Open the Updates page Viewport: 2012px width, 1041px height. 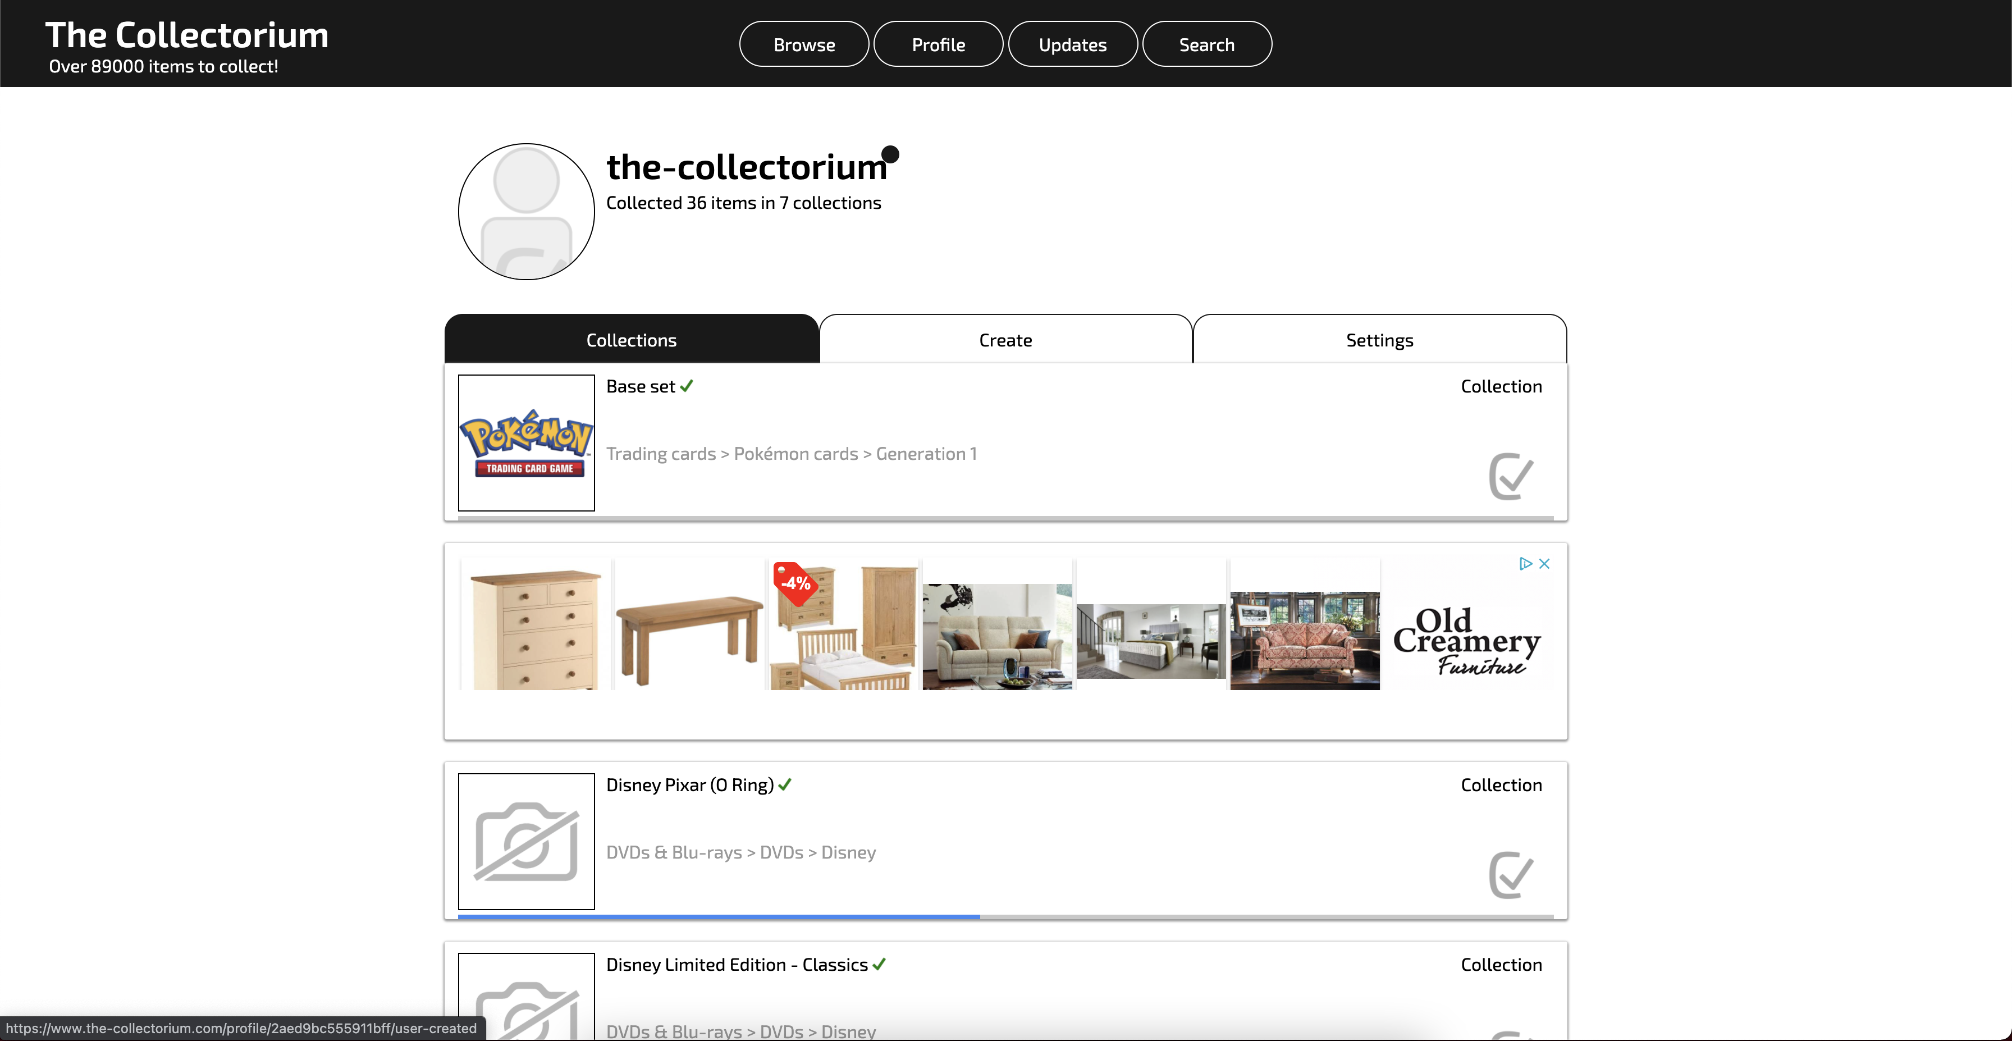[x=1072, y=44]
